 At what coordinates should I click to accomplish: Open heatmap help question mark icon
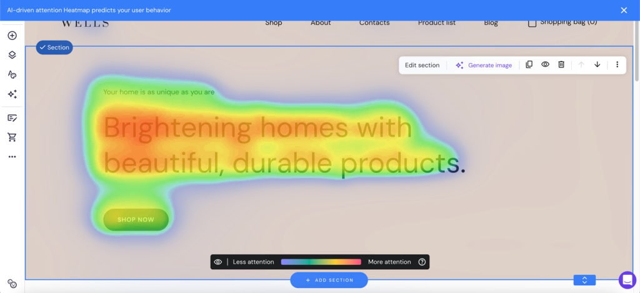click(422, 262)
